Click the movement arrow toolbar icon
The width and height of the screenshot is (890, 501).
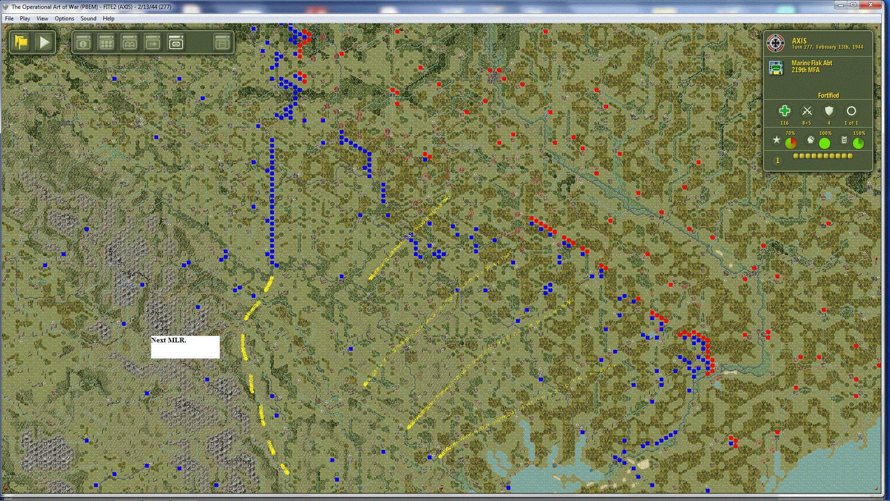pyautogui.click(x=153, y=43)
